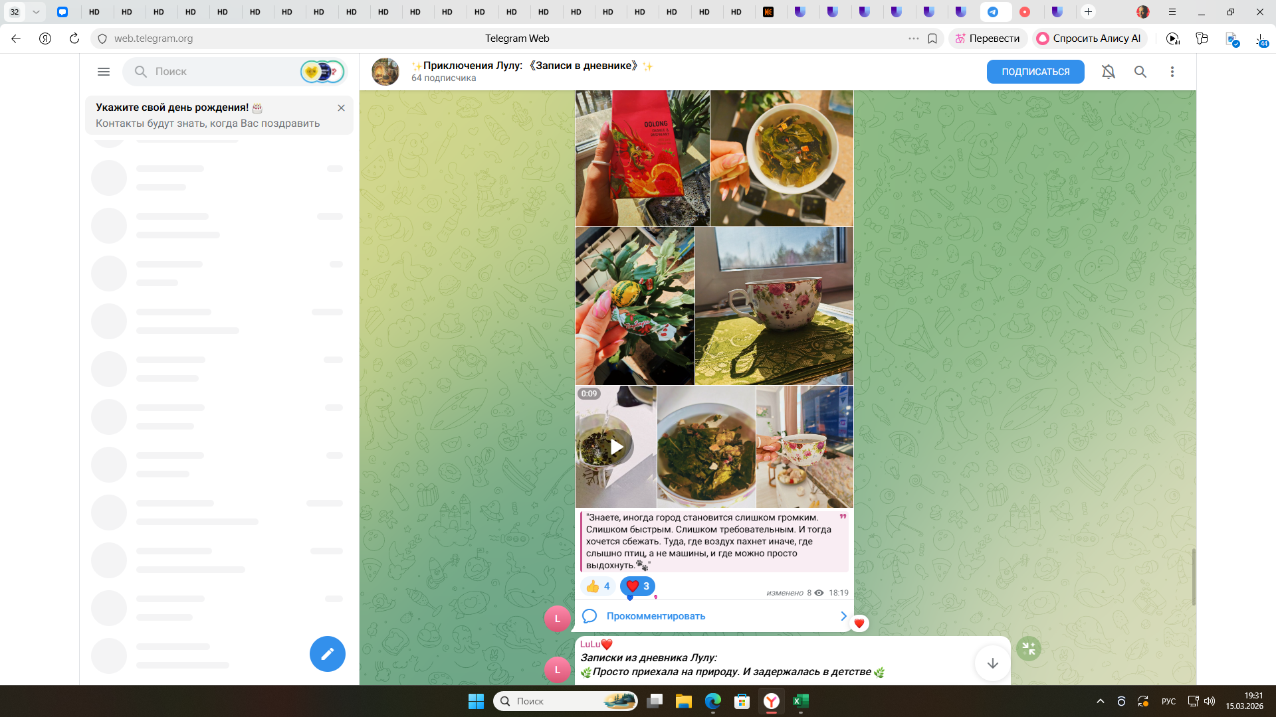Click the Перевести translate page button
Viewport: 1276px width, 717px height.
click(988, 39)
